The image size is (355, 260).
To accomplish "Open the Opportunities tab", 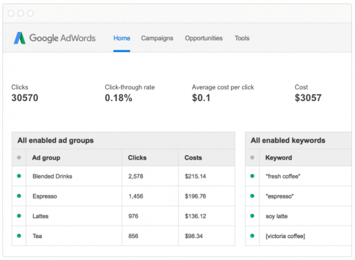I will point(204,38).
